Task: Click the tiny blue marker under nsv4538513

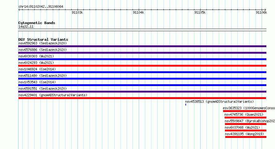Action: tap(186, 105)
